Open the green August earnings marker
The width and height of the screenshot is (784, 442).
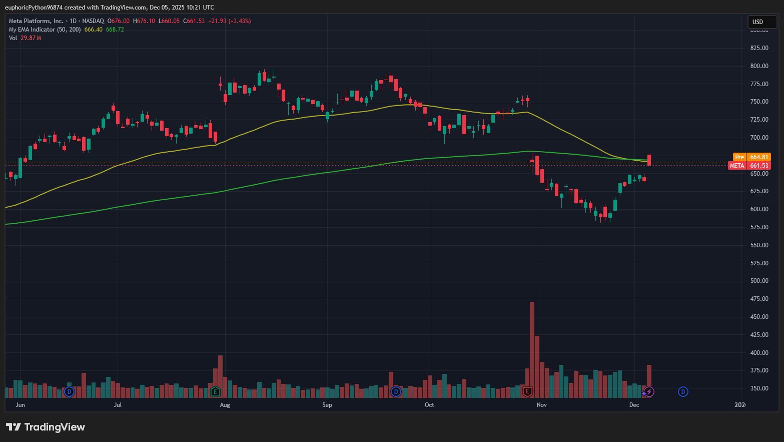point(215,391)
